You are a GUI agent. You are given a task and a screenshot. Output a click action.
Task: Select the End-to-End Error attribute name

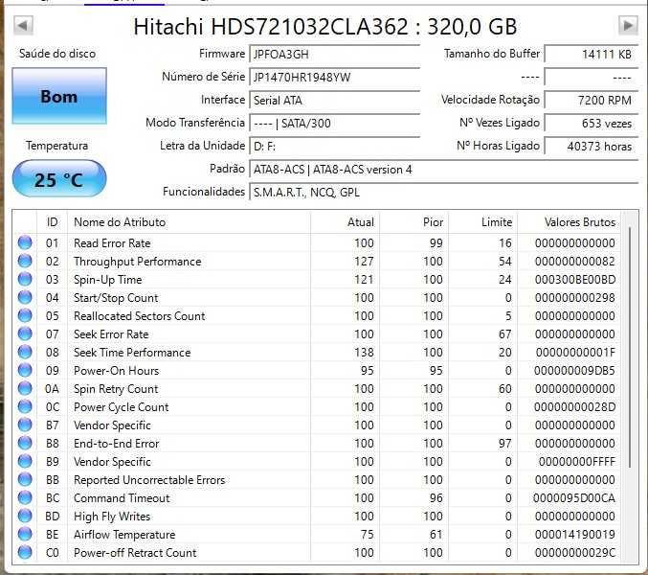pos(116,444)
